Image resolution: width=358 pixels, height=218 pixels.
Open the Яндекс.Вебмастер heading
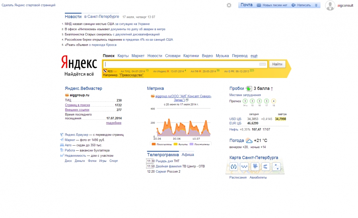pyautogui.click(x=84, y=89)
